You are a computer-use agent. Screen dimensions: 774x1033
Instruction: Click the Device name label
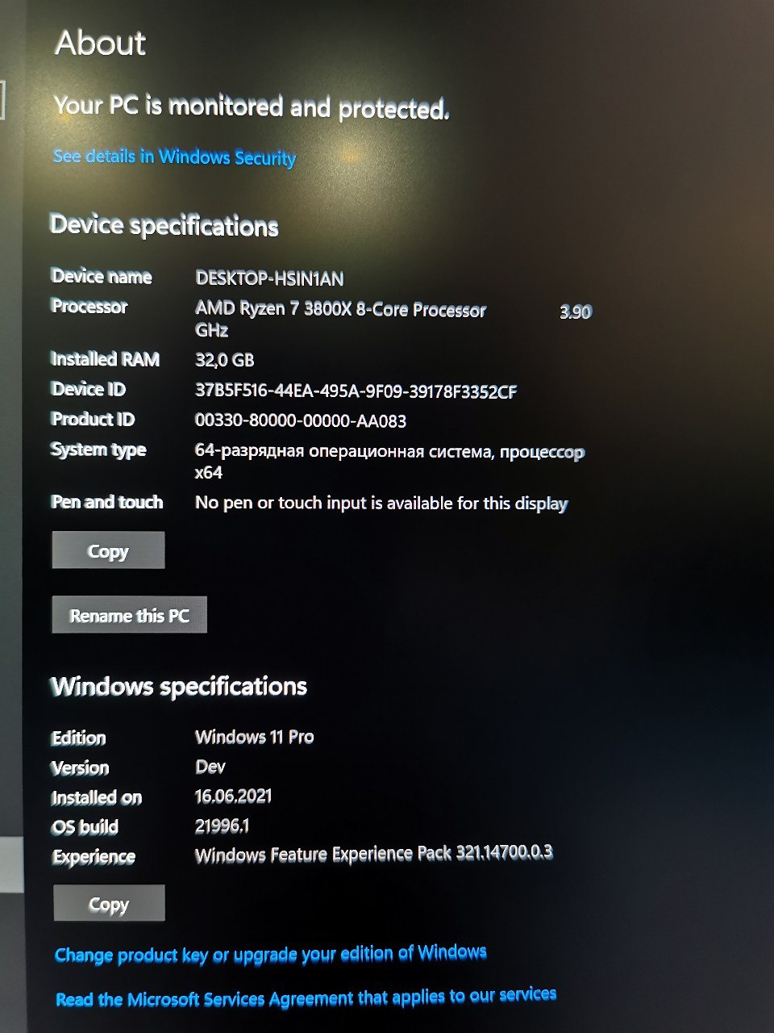tap(102, 276)
